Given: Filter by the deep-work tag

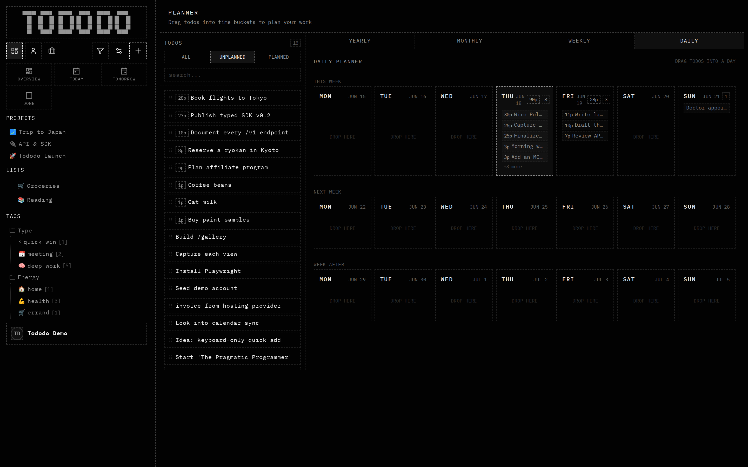Looking at the screenshot, I should pos(45,266).
